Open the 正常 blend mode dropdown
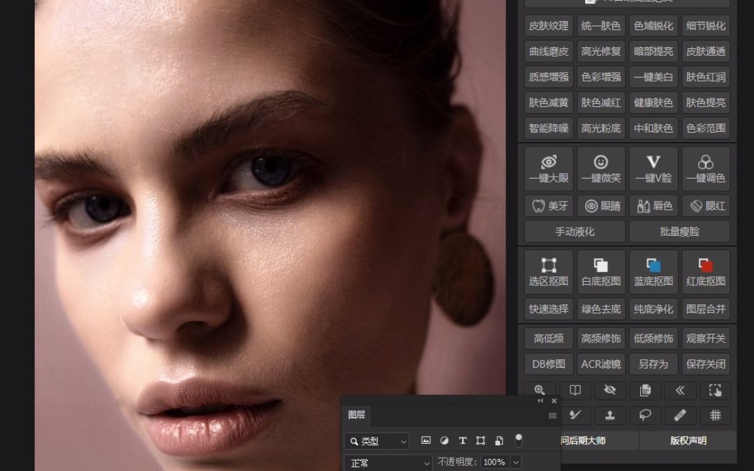Screen dimensions: 754x471 click(x=387, y=463)
